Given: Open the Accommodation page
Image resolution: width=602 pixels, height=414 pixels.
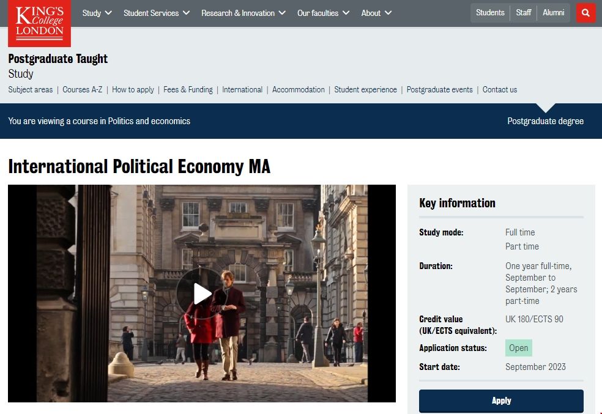Looking at the screenshot, I should (299, 89).
